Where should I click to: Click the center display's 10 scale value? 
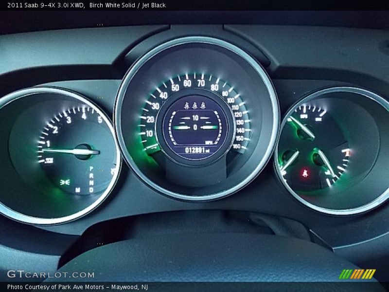pyautogui.click(x=195, y=118)
